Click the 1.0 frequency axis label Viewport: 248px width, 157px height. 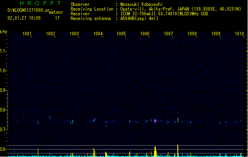[x=4, y=71]
